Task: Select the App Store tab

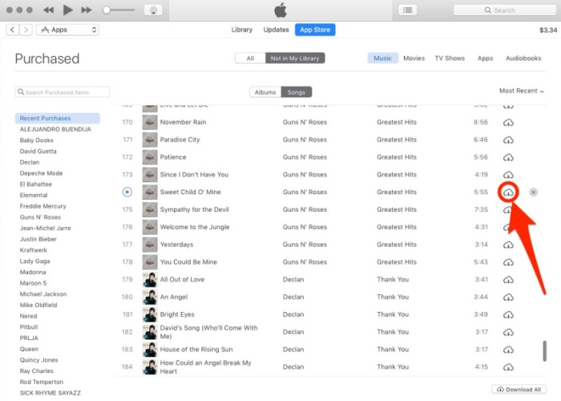Action: [x=315, y=30]
